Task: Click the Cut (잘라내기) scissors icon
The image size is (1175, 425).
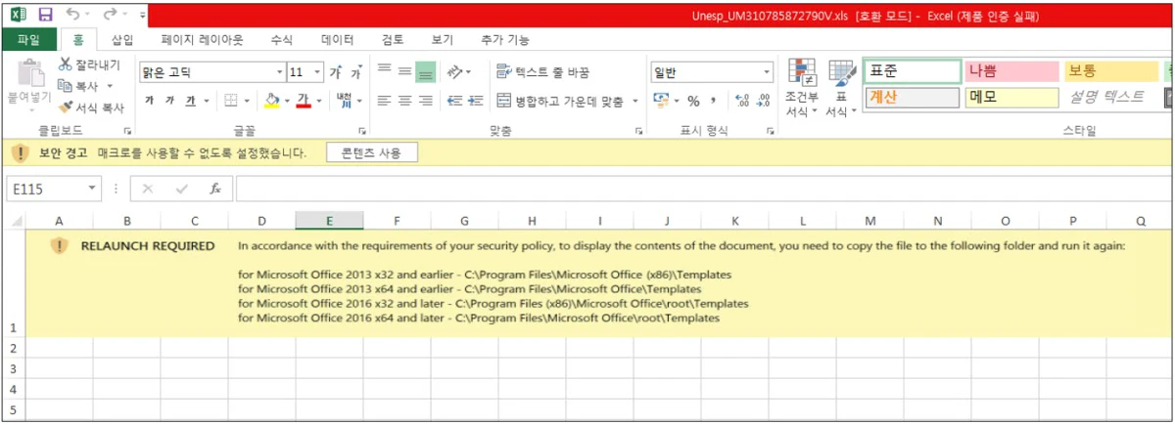Action: pyautogui.click(x=66, y=64)
